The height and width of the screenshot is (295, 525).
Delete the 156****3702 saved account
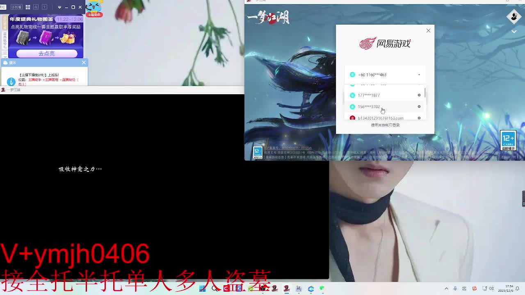tap(419, 107)
